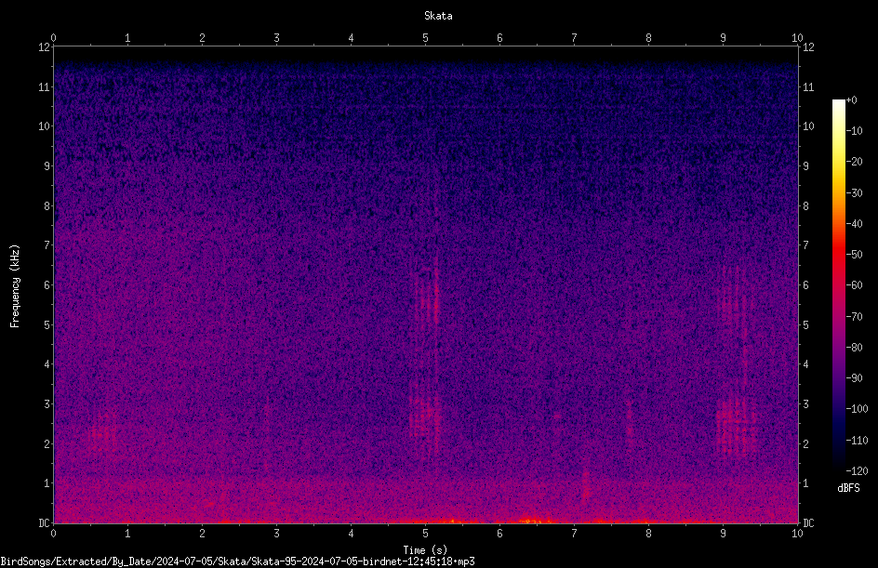Click the '-10' value on the color scale
The width and height of the screenshot is (878, 568).
854,131
